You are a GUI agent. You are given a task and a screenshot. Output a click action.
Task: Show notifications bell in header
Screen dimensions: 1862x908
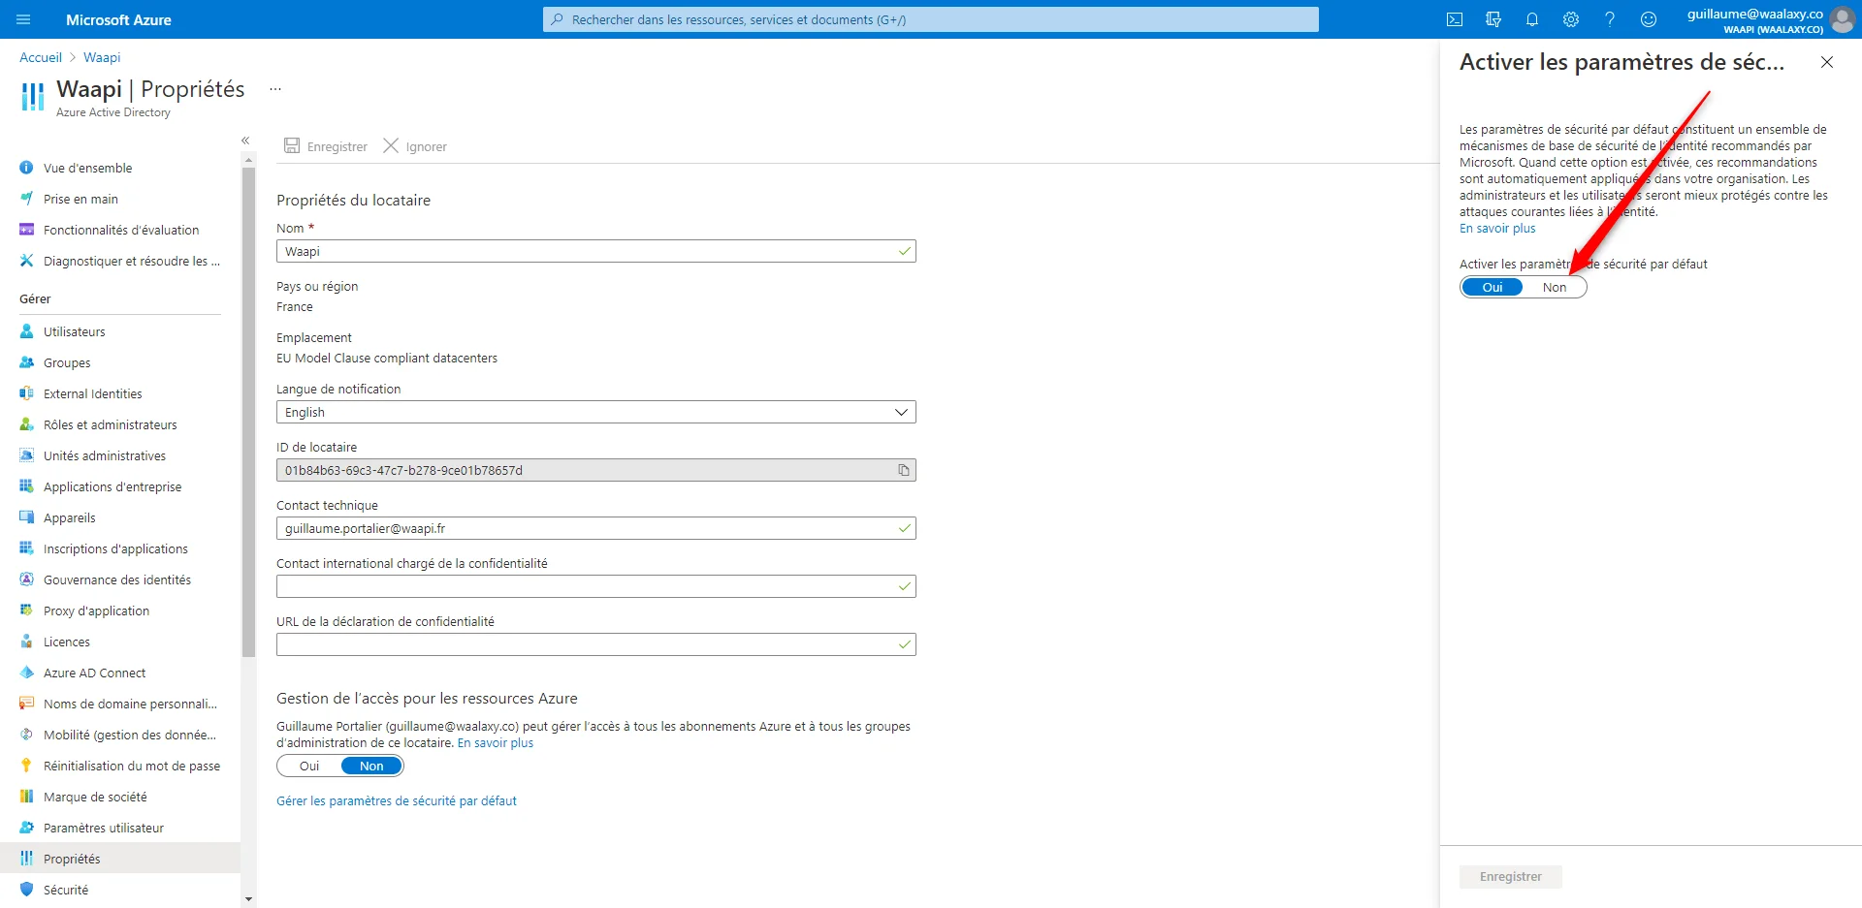coord(1532,19)
